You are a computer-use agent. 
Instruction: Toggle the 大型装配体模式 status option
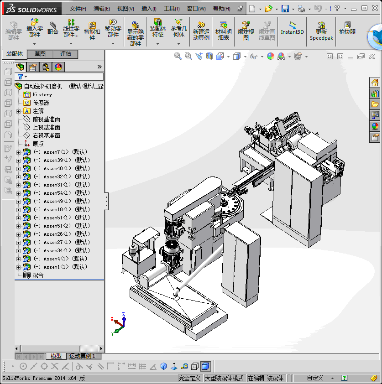pyautogui.click(x=224, y=378)
